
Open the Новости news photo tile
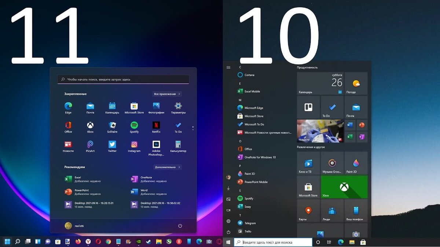320,131
